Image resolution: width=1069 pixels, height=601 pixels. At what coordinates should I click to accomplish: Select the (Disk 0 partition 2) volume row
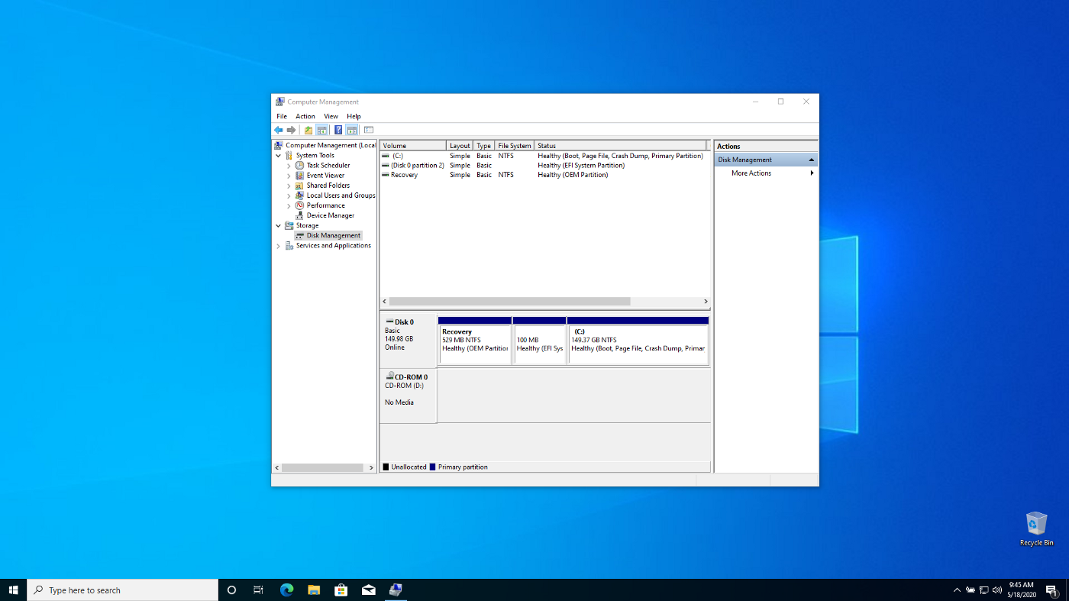click(x=544, y=165)
